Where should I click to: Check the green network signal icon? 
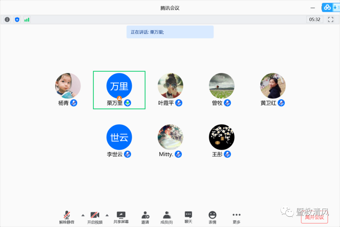[x=27, y=20]
